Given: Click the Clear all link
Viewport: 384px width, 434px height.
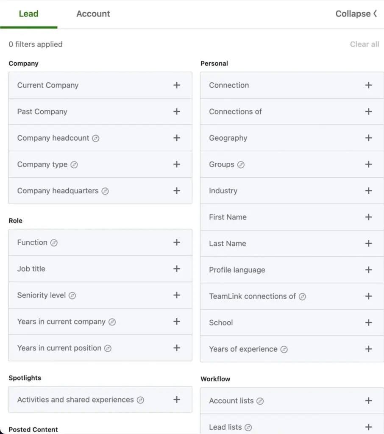Looking at the screenshot, I should pyautogui.click(x=364, y=44).
